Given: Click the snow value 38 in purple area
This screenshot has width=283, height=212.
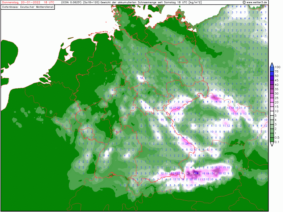Looking at the screenshot, I should 200,173.
